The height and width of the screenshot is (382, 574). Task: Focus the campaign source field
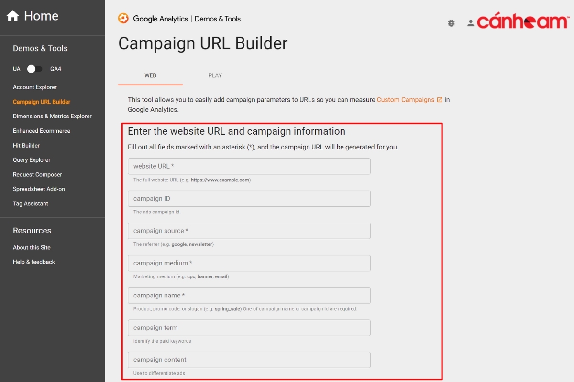click(249, 231)
